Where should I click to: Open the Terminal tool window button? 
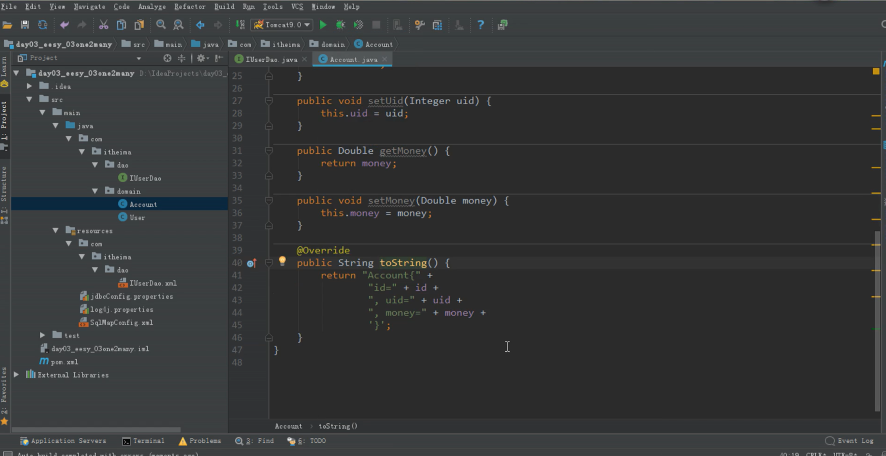click(143, 441)
